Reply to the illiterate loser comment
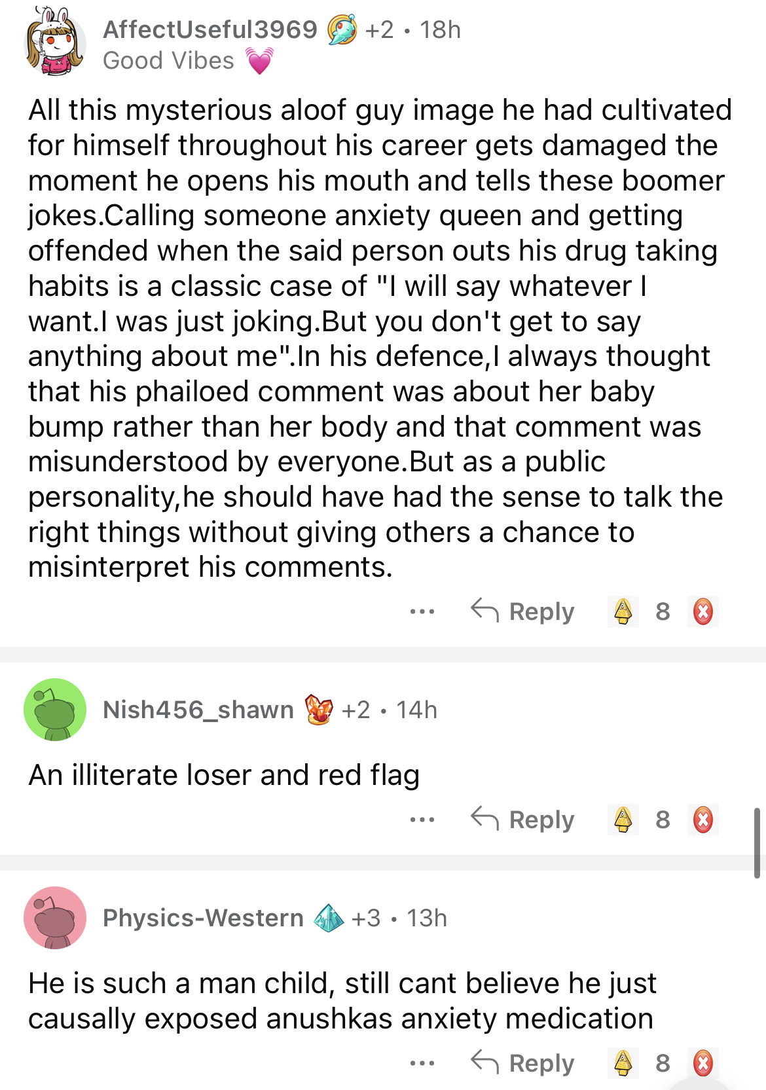Screen dimensions: 766x1090 tap(522, 820)
